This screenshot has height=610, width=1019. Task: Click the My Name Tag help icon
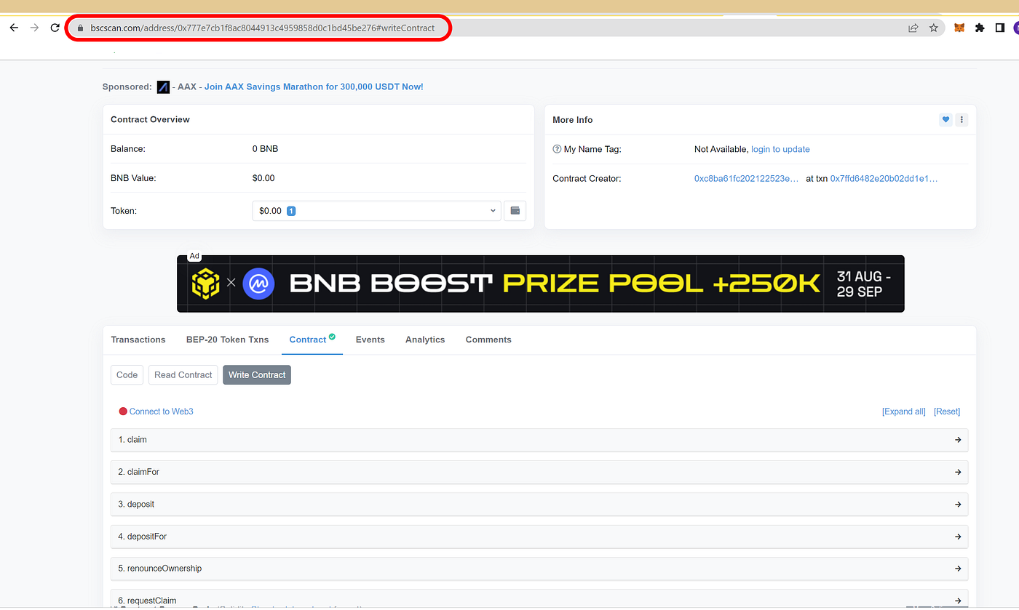point(557,149)
